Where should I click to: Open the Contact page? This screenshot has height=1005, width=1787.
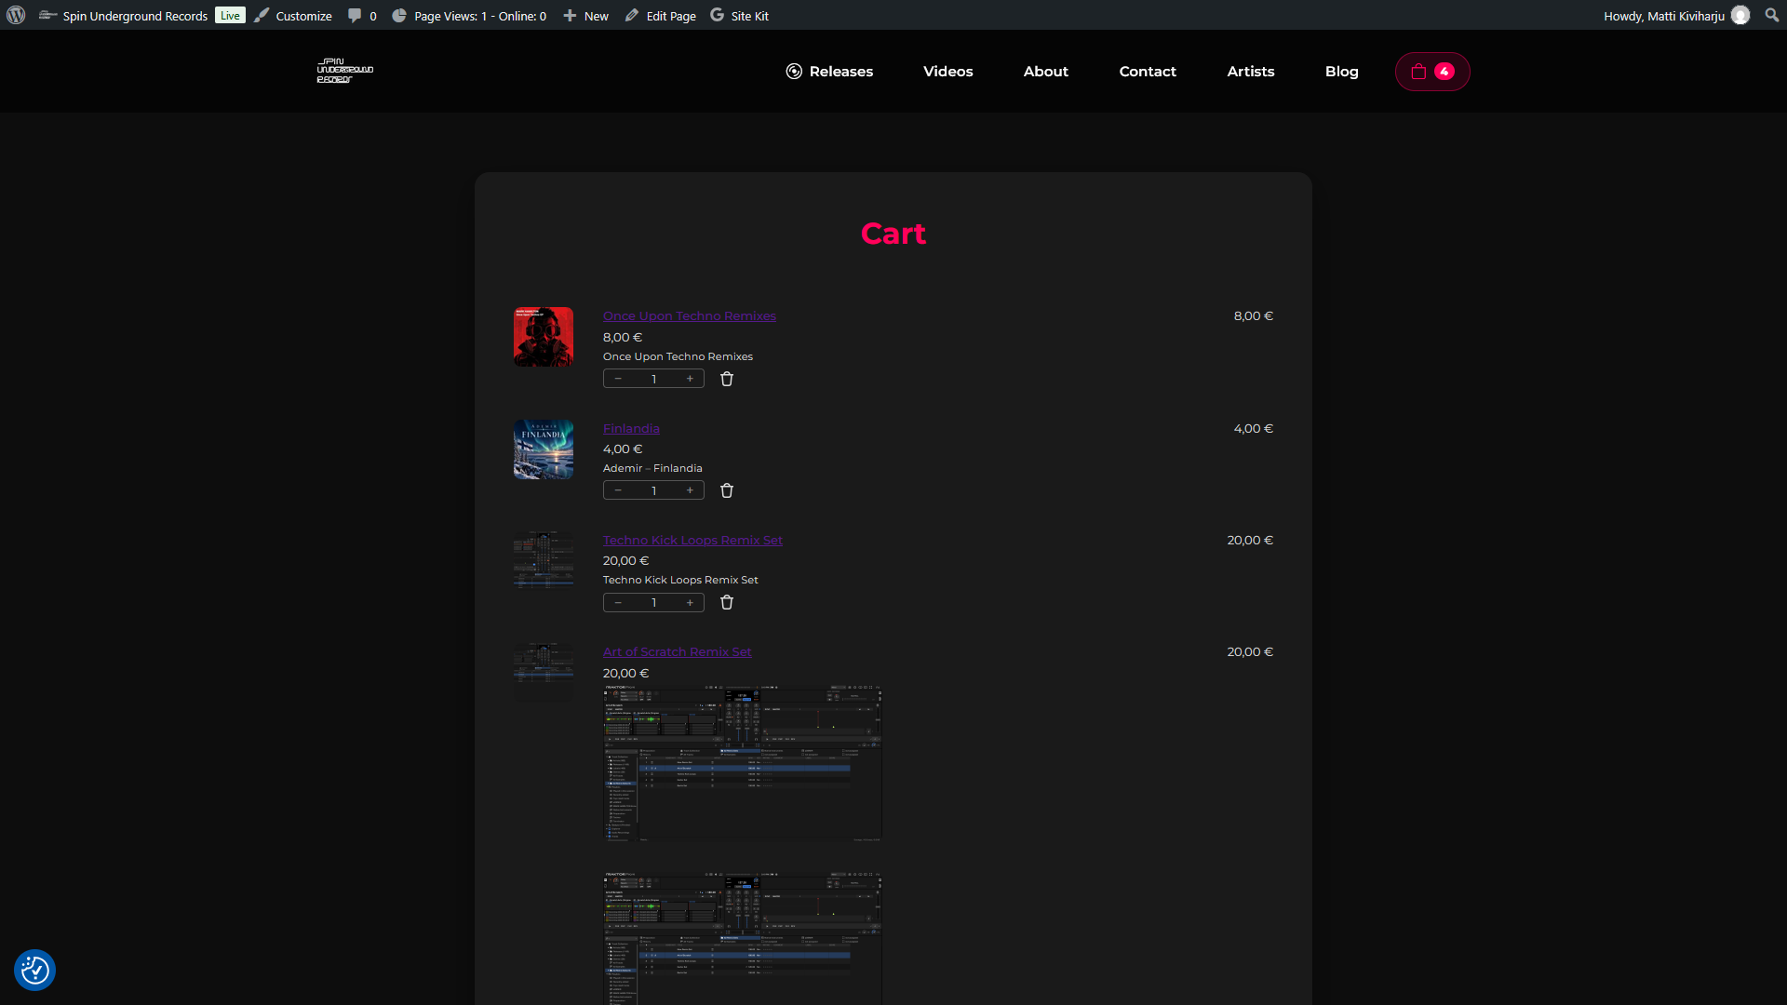coord(1148,72)
